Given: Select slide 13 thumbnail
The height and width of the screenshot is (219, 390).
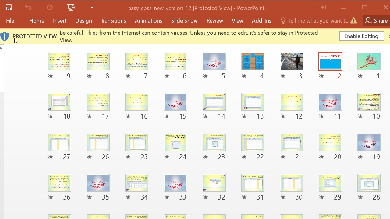Looking at the screenshot, I should point(253,102).
